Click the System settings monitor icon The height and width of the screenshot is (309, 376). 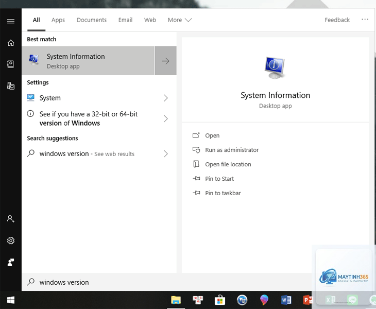(x=30, y=98)
